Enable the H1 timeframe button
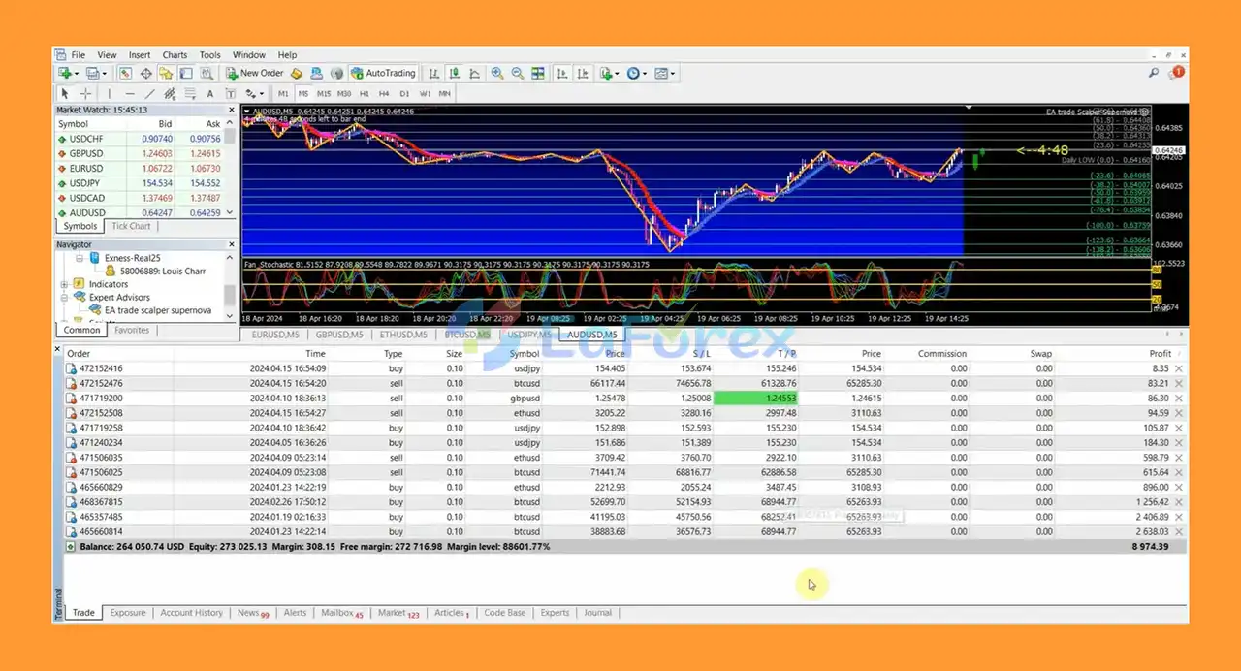 (x=365, y=94)
